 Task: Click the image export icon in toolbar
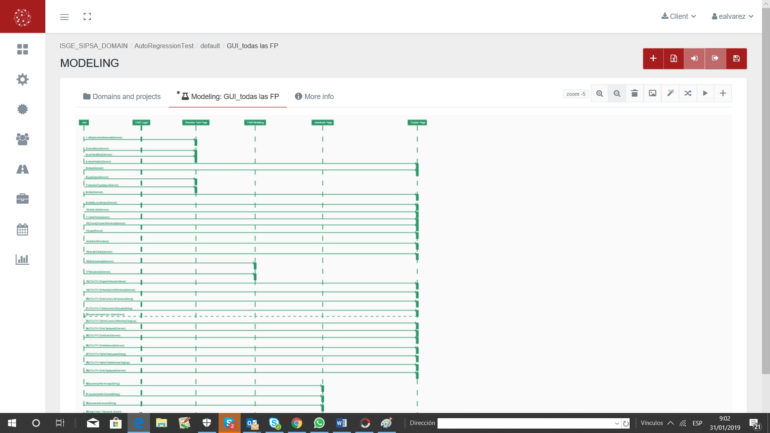(652, 93)
